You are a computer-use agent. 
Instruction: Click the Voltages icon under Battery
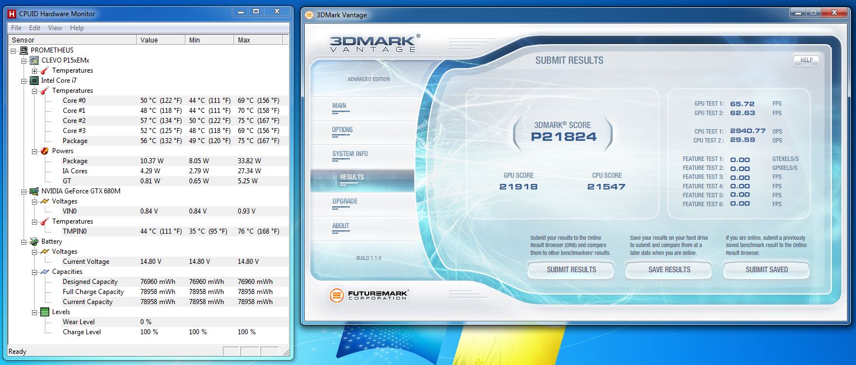[x=45, y=252]
